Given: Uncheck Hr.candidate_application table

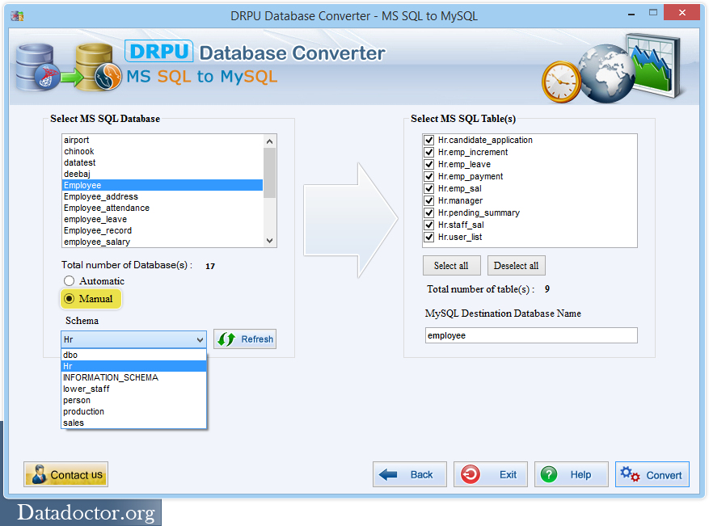Looking at the screenshot, I should coord(429,140).
